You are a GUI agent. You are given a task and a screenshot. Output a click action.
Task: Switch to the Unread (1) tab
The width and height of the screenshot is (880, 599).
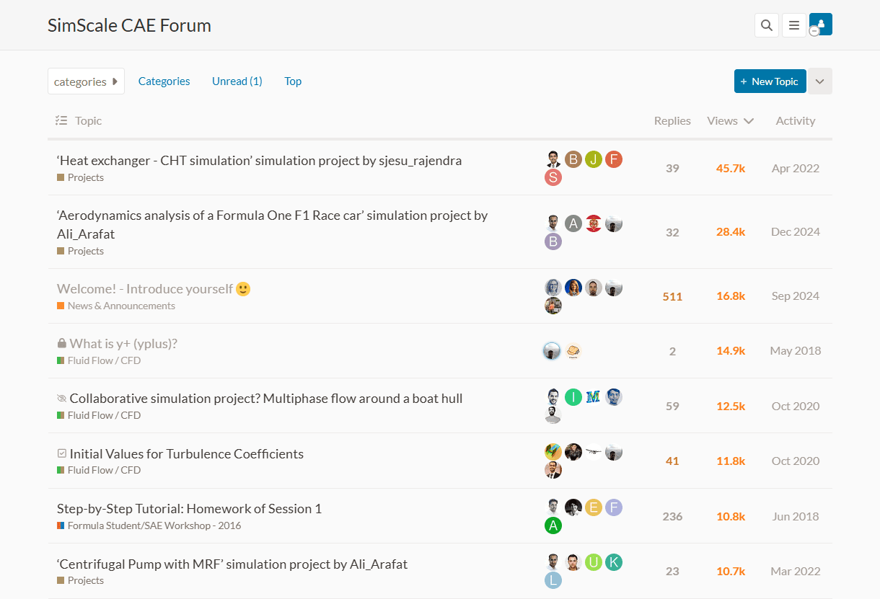coord(237,81)
